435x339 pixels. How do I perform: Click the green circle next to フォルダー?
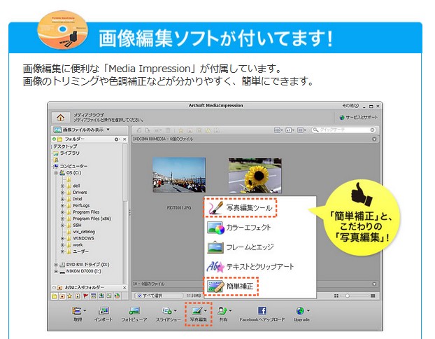[x=54, y=139]
